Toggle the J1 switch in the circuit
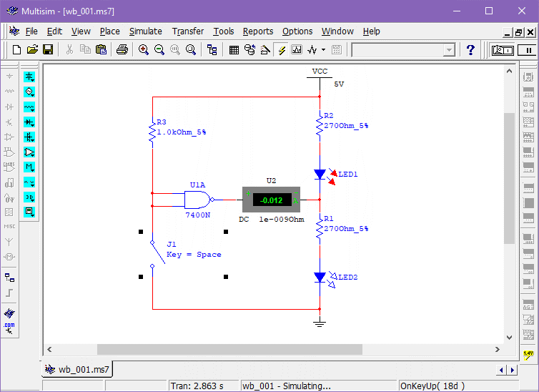 tap(154, 254)
